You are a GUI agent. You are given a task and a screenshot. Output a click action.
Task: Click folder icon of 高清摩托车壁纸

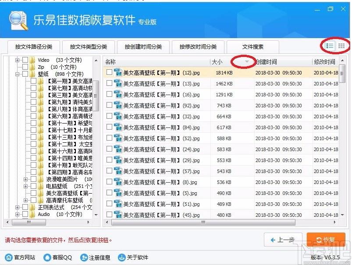41,200
